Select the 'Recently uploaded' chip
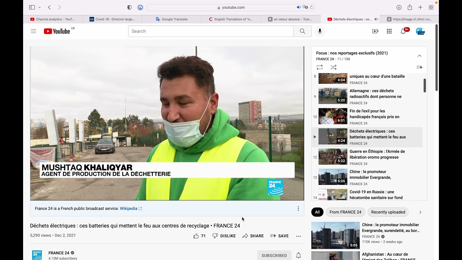Screen dimensions: 462x260 [388, 212]
